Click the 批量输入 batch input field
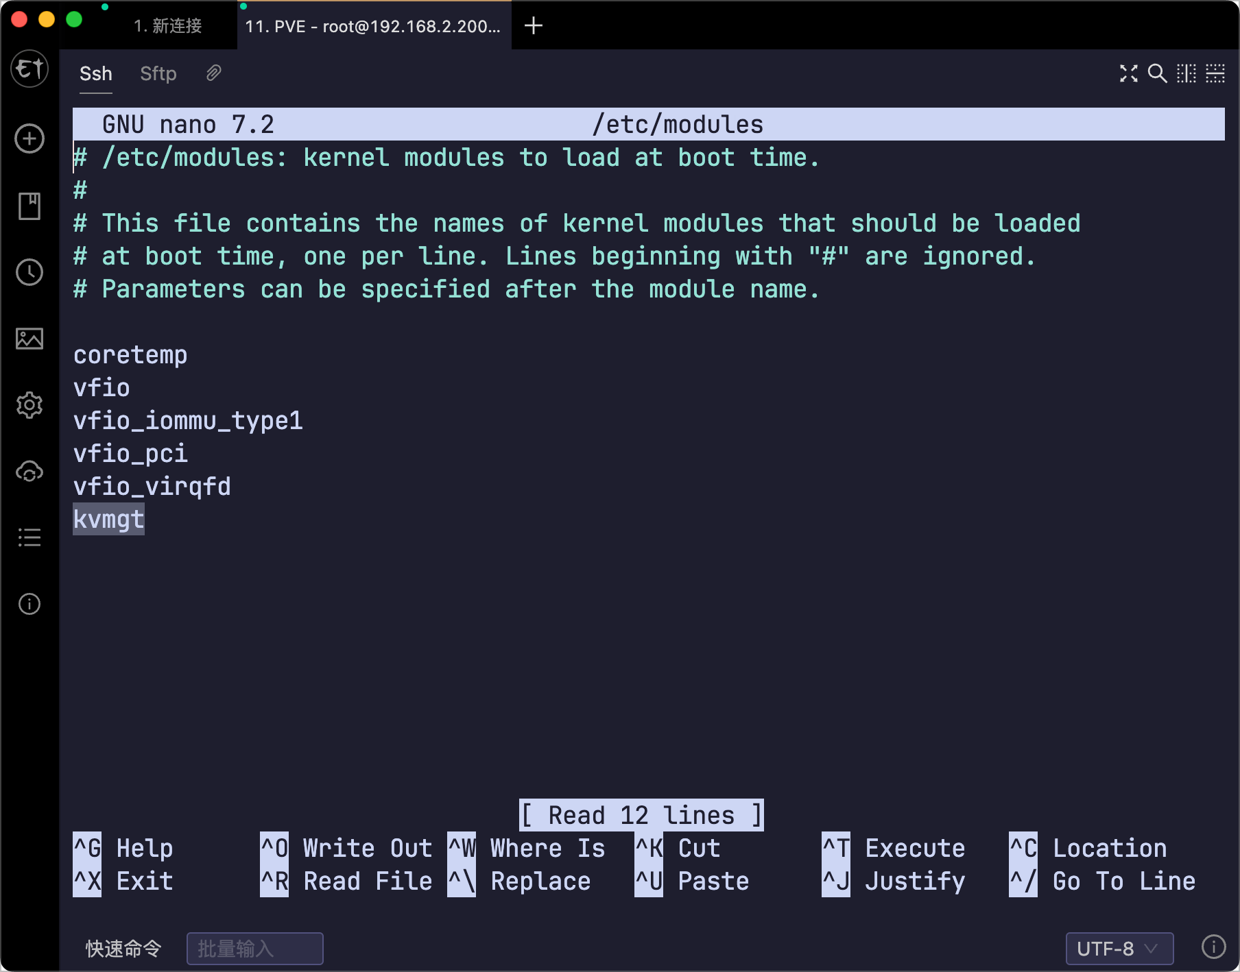Screen dimensions: 1240x972 (254, 949)
